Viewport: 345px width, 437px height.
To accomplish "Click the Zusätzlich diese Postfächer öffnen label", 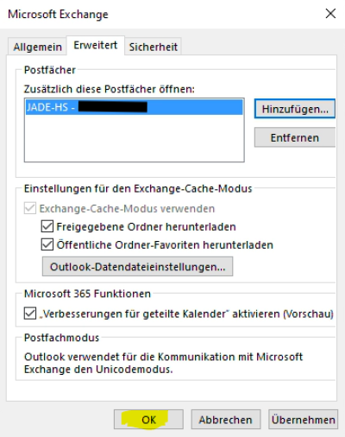I will (110, 89).
